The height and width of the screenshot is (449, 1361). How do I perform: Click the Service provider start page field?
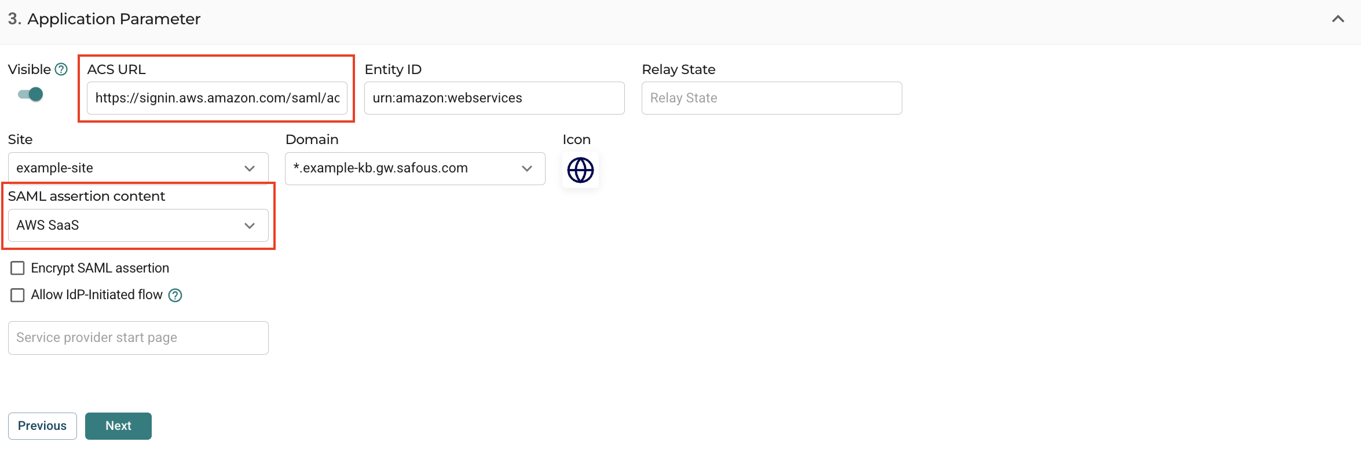coord(138,338)
